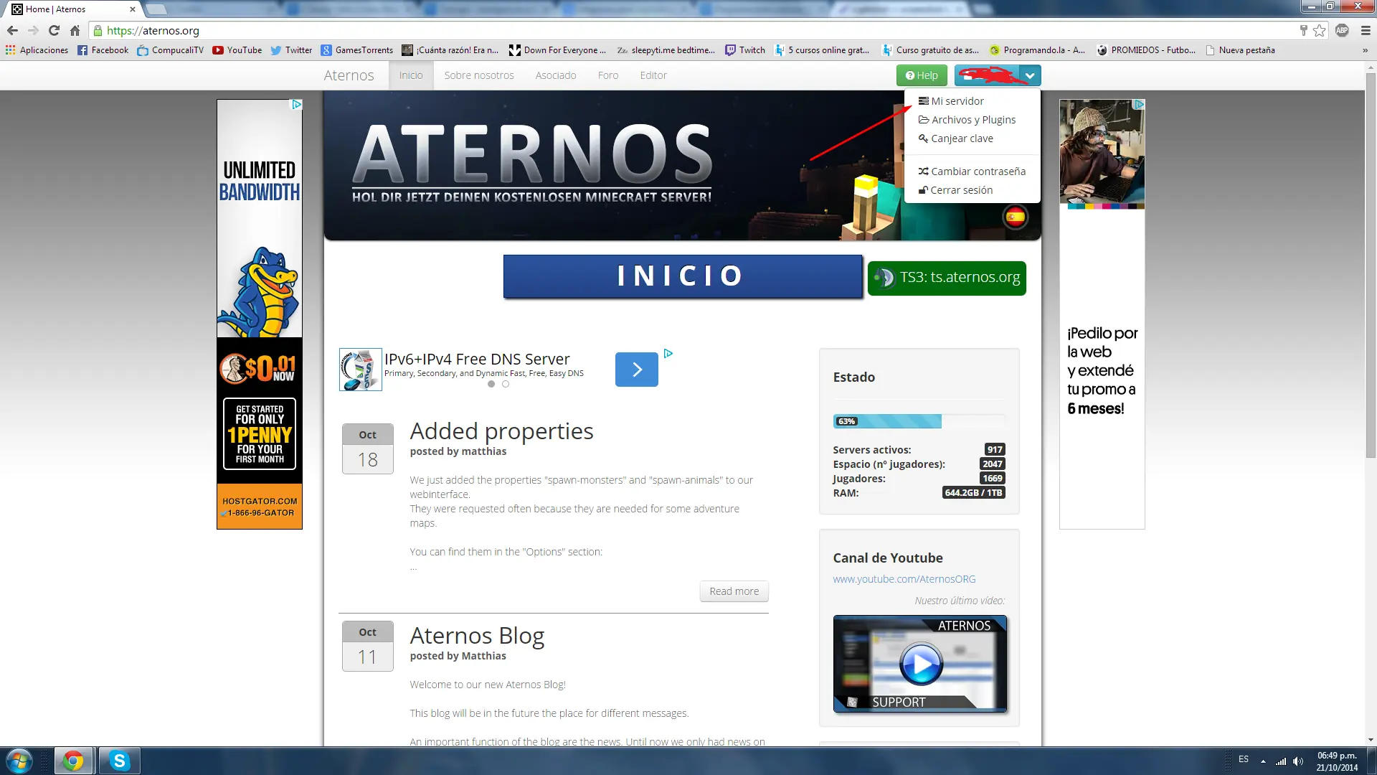
Task: Open the PROMIEDOS - Futbo... bookmark
Action: tap(1146, 50)
